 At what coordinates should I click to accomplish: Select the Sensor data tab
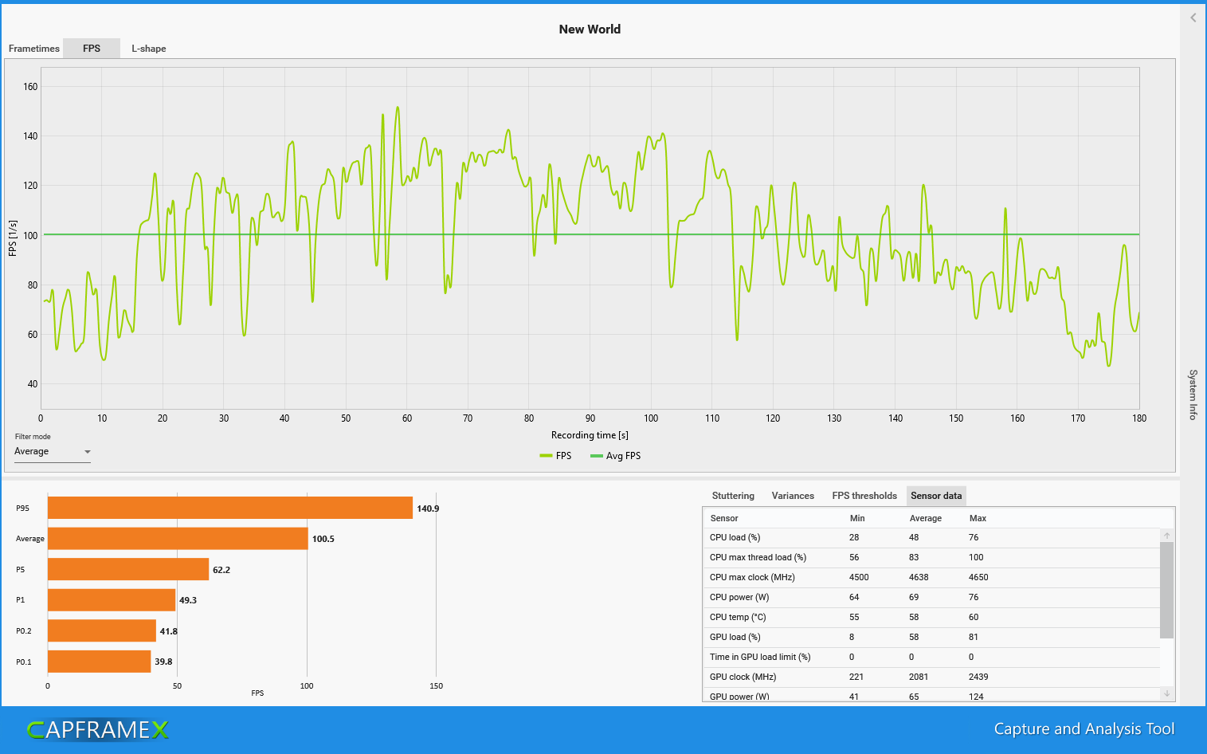point(936,496)
